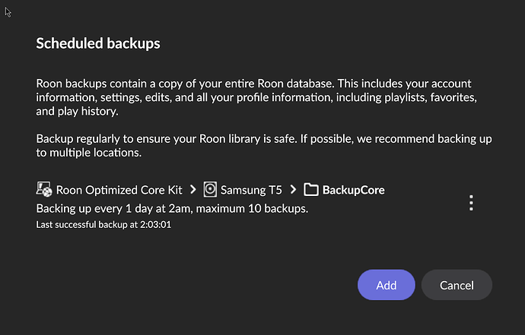The width and height of the screenshot is (525, 335).
Task: Click the 'Backing up every 1 day' schedule line
Action: point(172,209)
